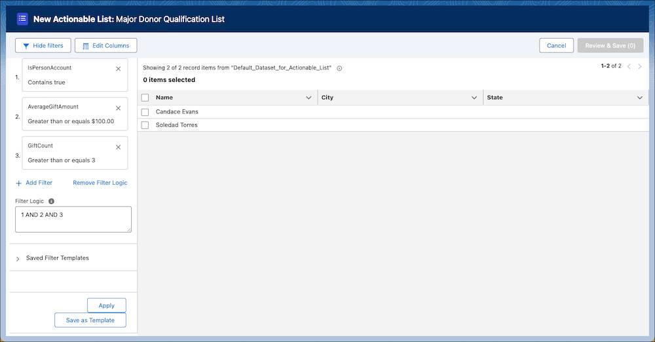Click the name Soledad Torres

pos(177,125)
